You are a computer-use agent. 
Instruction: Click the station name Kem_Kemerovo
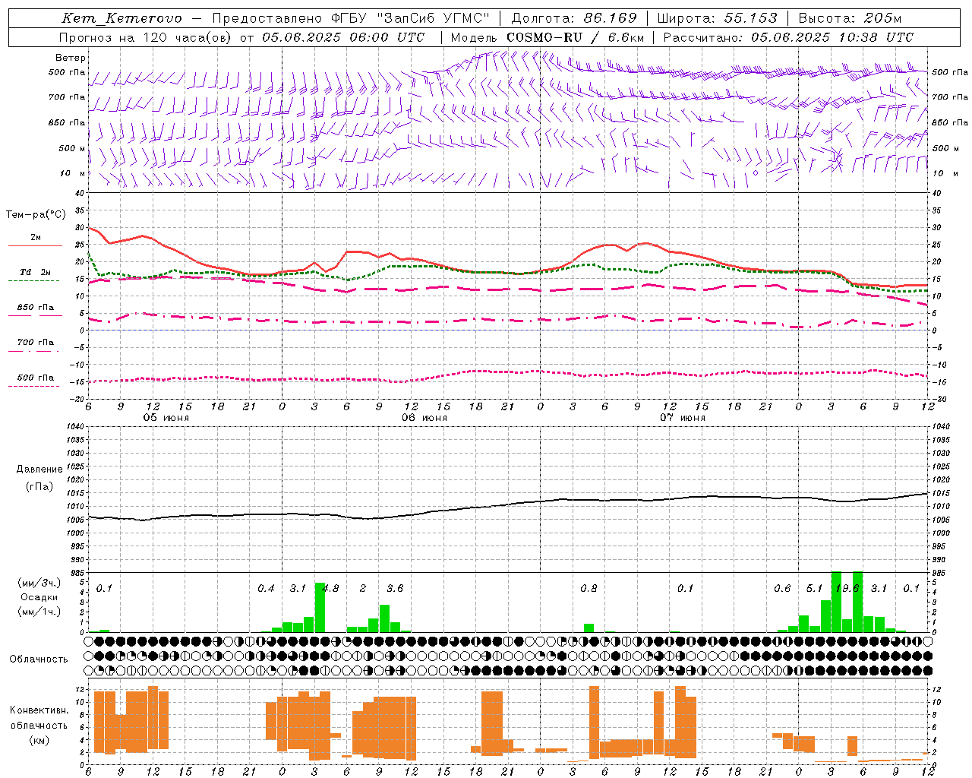[x=122, y=18]
